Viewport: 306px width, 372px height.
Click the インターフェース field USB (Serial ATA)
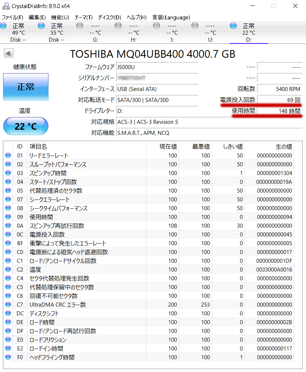click(157, 89)
